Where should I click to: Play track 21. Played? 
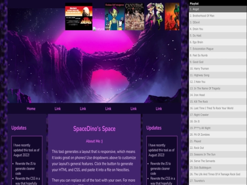click(218, 141)
